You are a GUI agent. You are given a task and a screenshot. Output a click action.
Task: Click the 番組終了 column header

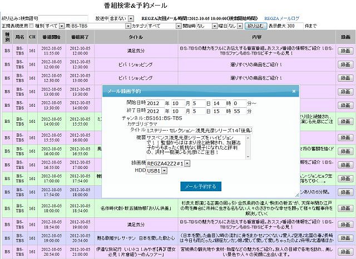point(80,37)
